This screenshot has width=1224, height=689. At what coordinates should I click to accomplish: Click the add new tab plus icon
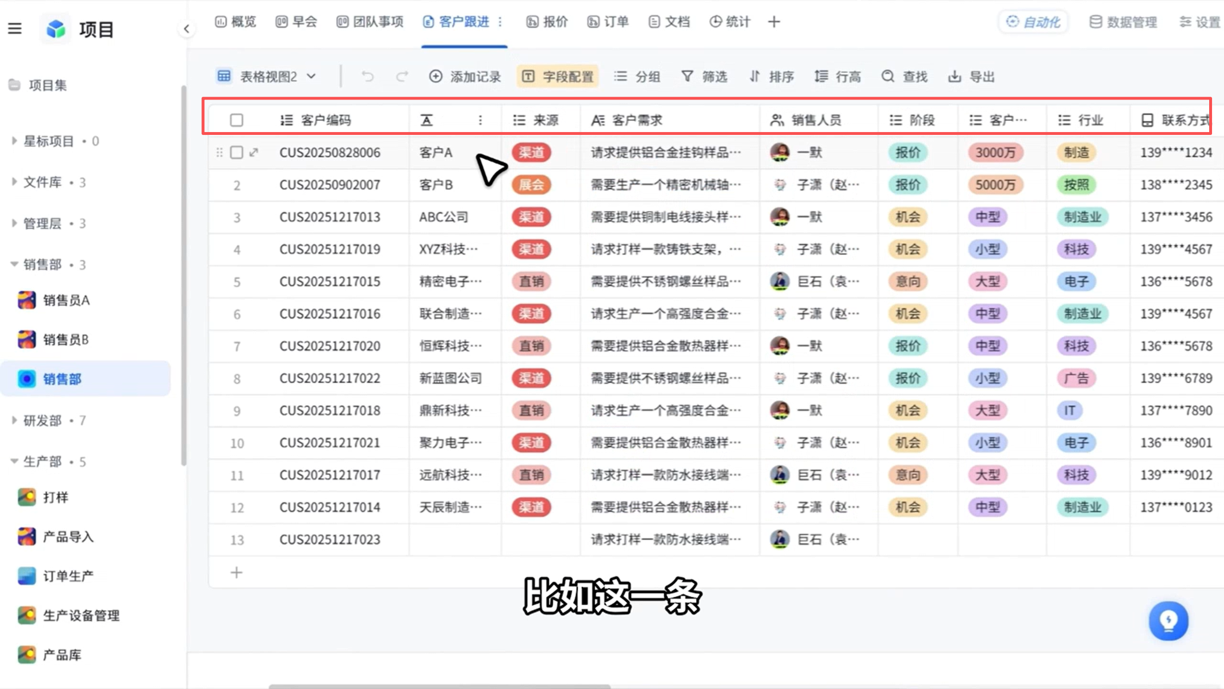pos(774,22)
